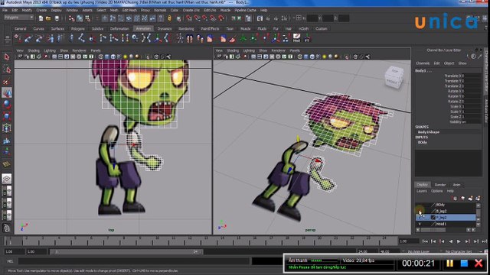Viewport: 490px width, 275px height.
Task: Click the move layer down icon in Layer Editor
Action: pos(462,199)
